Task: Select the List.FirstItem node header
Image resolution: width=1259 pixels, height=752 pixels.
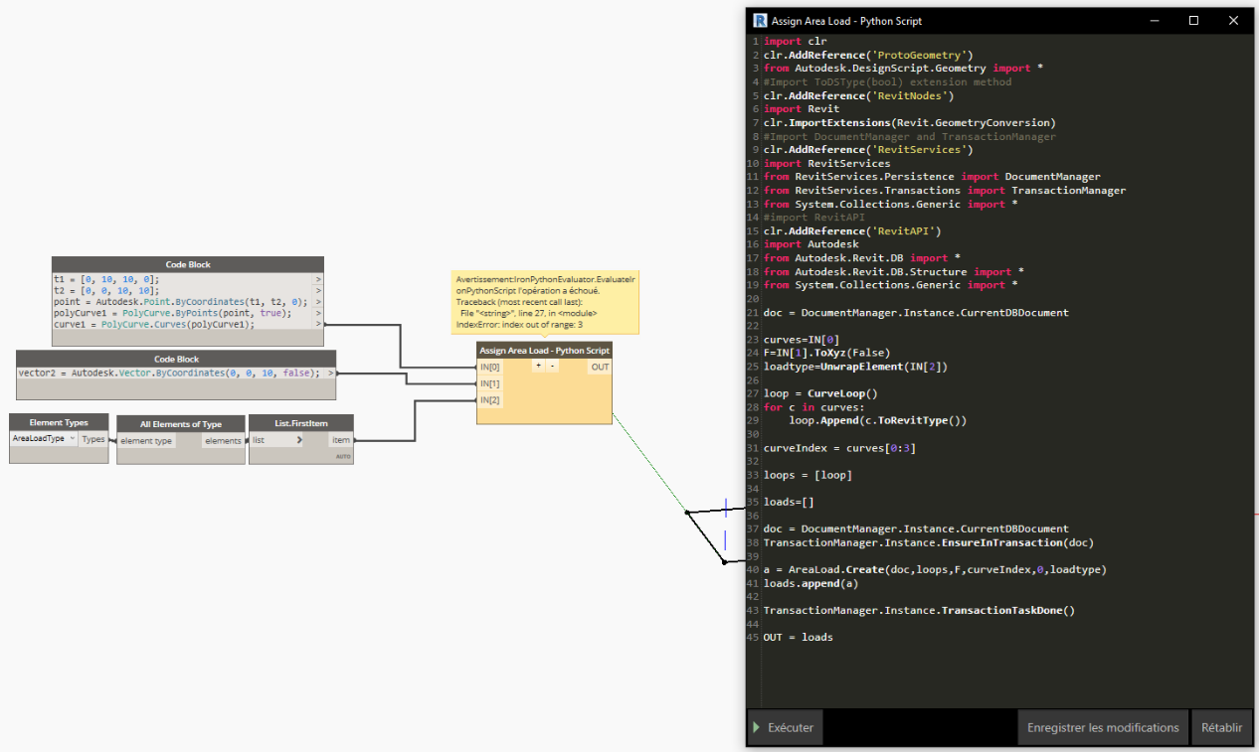Action: [x=301, y=423]
